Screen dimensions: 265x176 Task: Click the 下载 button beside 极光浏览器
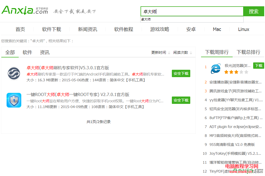pyautogui.click(x=258, y=66)
